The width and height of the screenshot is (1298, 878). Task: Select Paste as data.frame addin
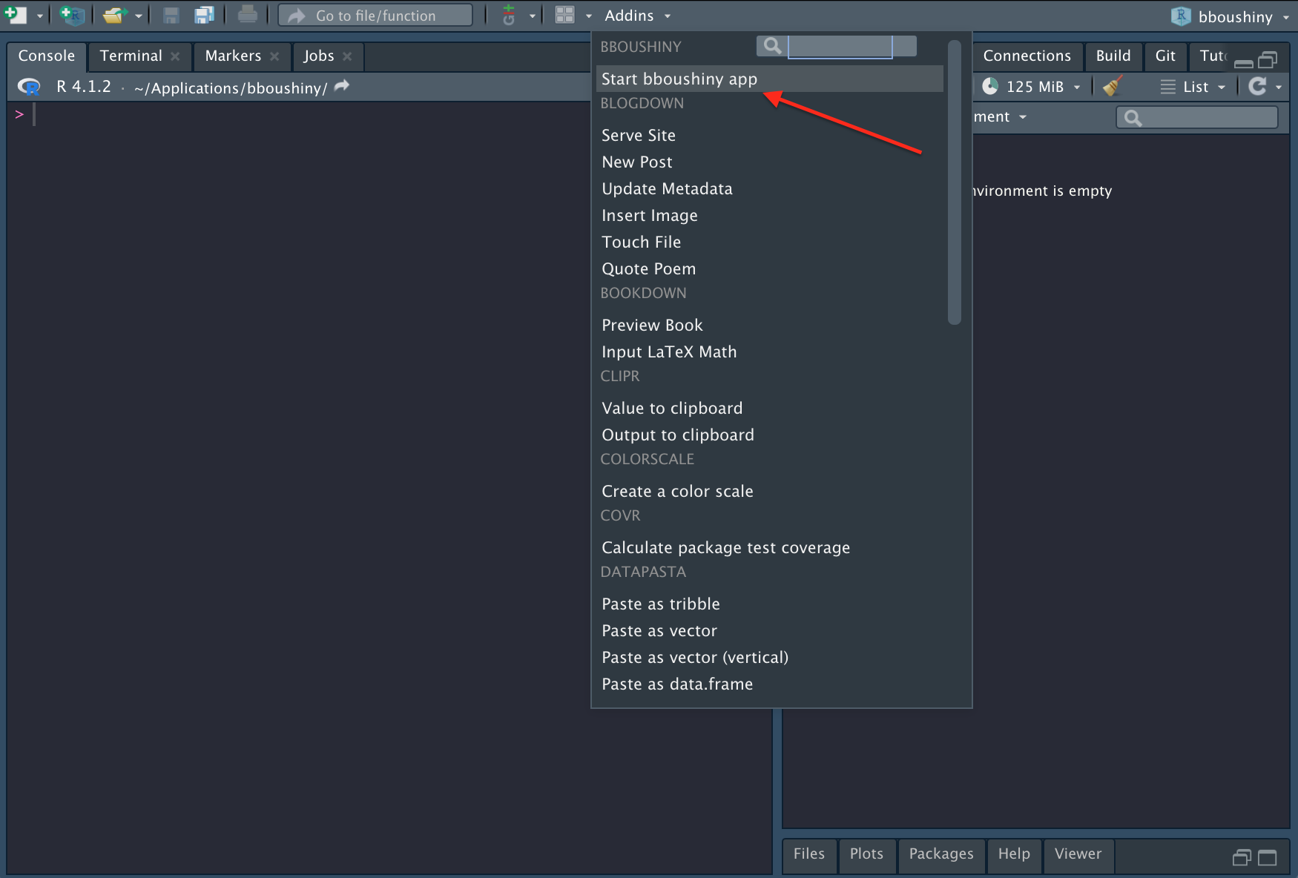(x=769, y=684)
